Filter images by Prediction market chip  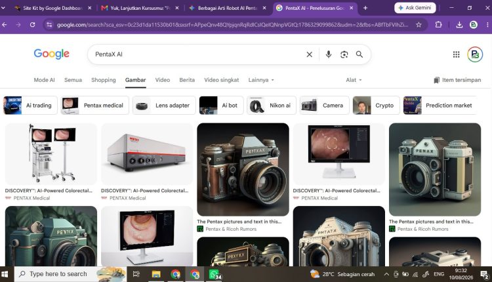[440, 106]
